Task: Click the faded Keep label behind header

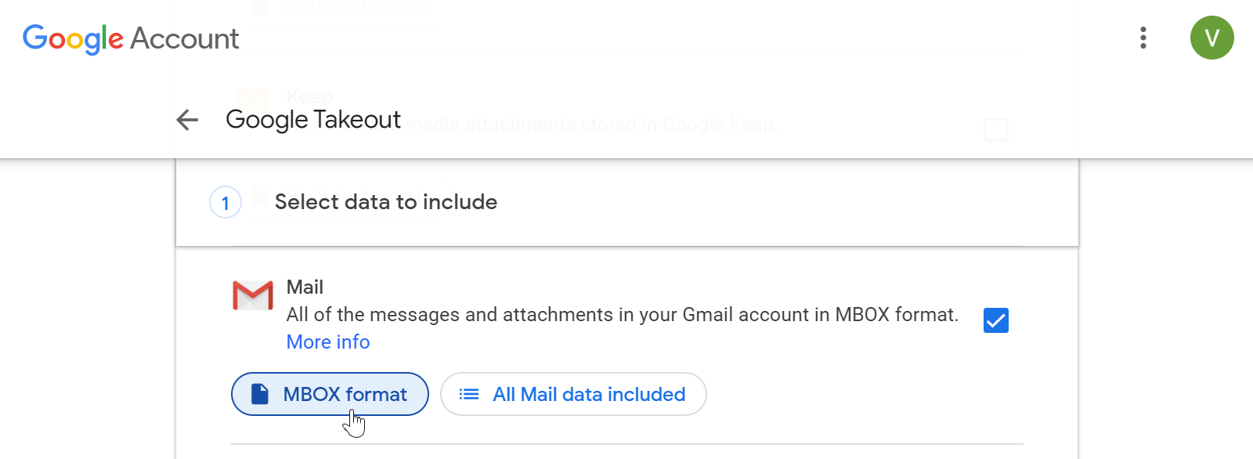Action: tap(310, 97)
